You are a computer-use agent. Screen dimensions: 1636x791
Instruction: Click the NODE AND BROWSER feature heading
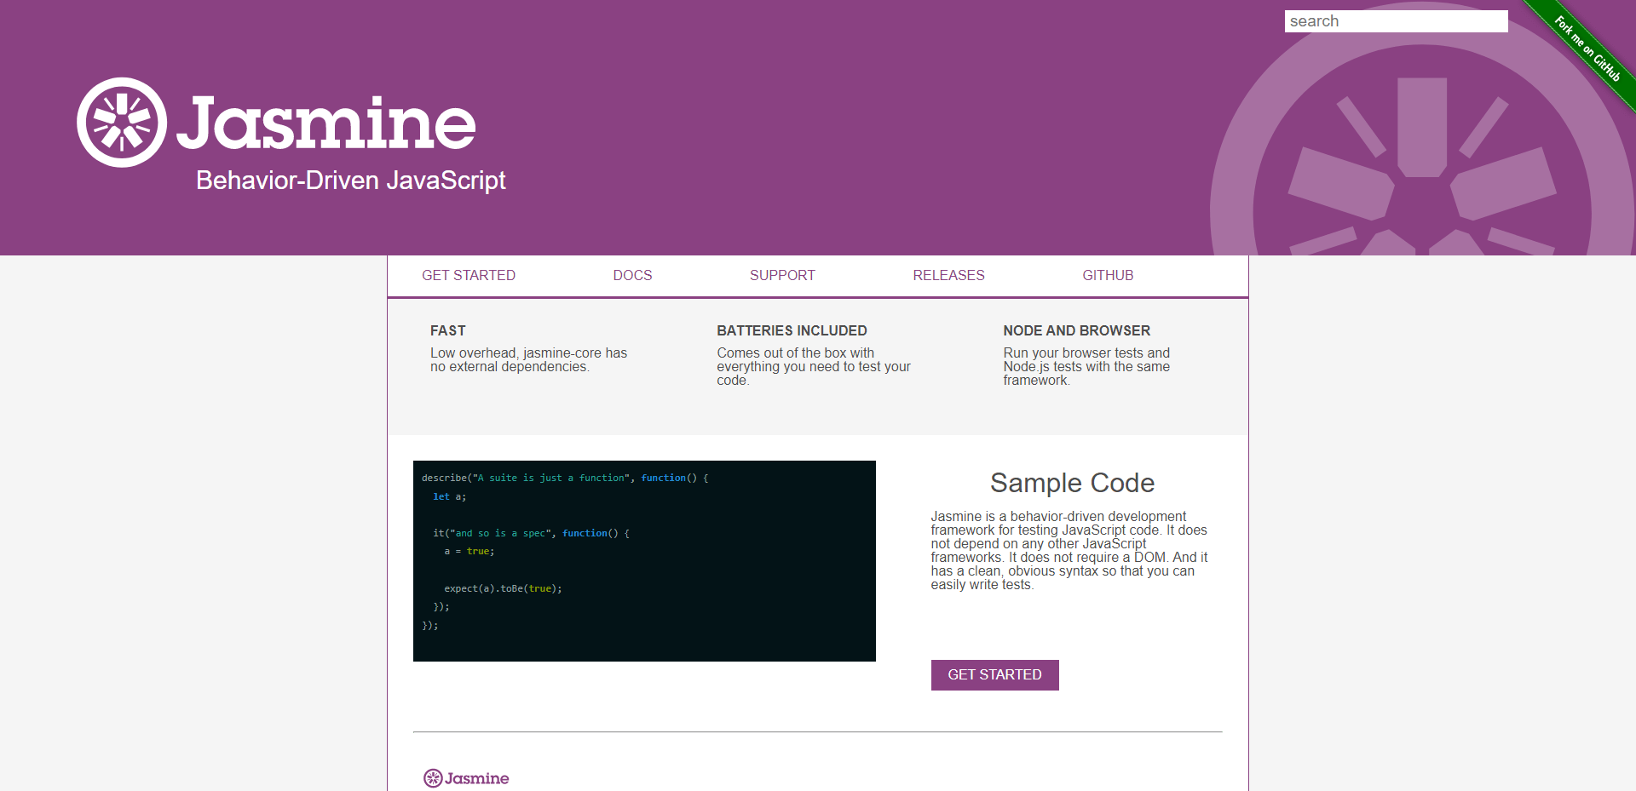click(x=1076, y=330)
